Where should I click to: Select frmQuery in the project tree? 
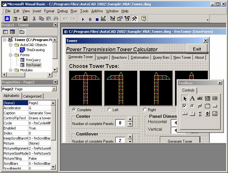point(33,60)
